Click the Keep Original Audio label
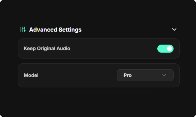 [x=47, y=49]
